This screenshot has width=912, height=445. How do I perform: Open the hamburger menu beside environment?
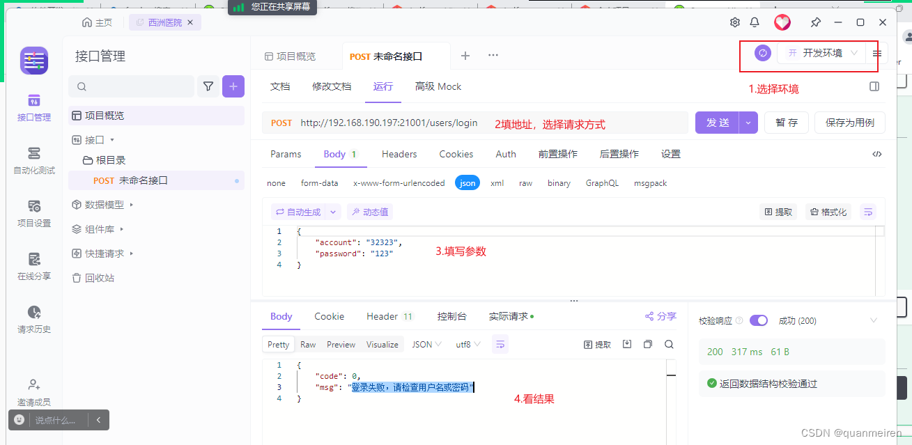(x=877, y=53)
